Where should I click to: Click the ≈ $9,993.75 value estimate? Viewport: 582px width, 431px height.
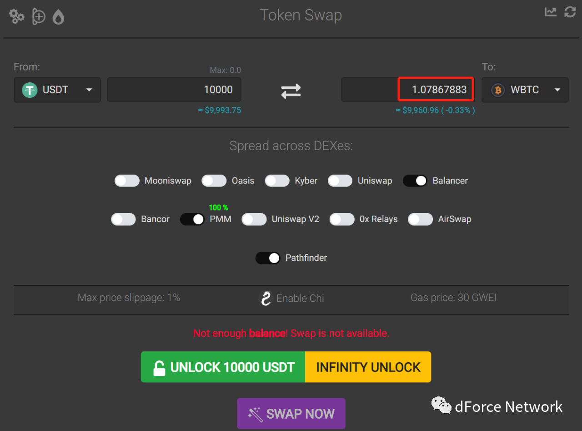pos(220,110)
